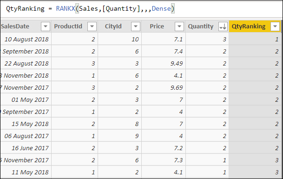The height and width of the screenshot is (179, 283).
Task: Select the '10 August 2018' date cell
Action: (26, 39)
